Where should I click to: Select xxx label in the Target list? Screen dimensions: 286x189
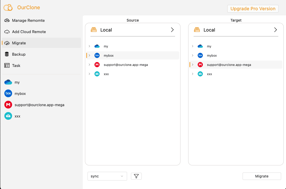point(209,74)
